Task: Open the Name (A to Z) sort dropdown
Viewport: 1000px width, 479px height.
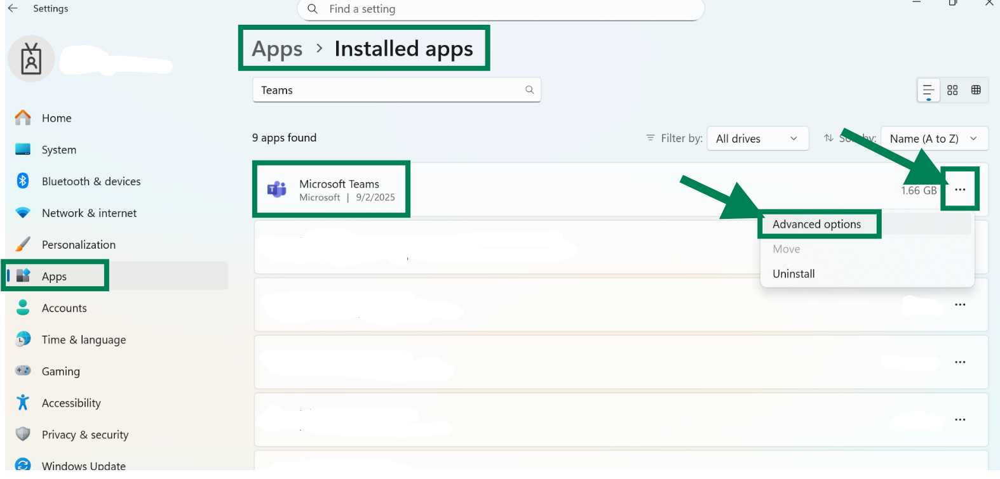Action: [x=934, y=138]
